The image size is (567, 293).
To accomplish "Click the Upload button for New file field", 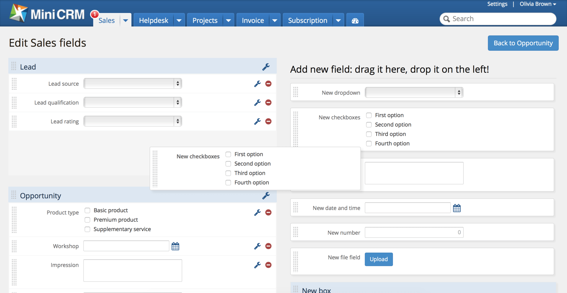I will (378, 259).
